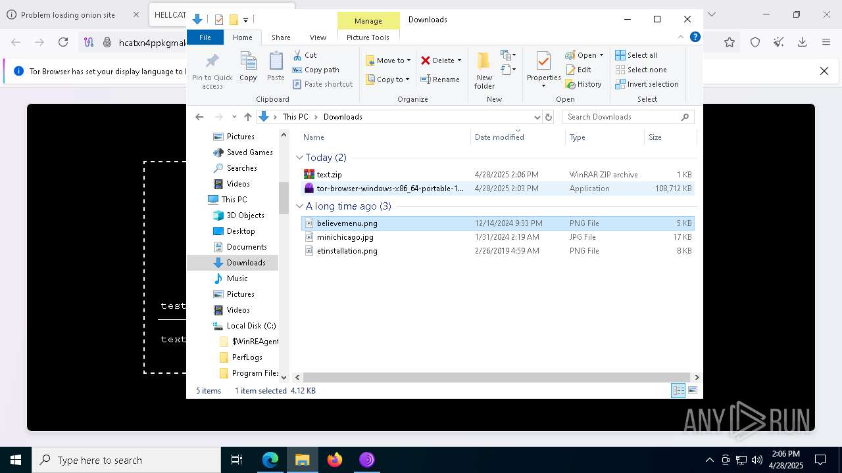Click the horizontal scrollbar in file list
Viewport: 842px width, 473px height.
(x=497, y=377)
